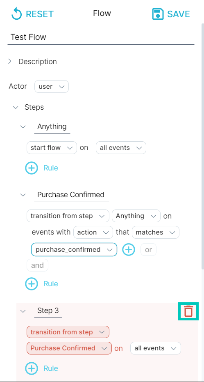Click plus icon next to purchase_confirmed

pyautogui.click(x=129, y=249)
